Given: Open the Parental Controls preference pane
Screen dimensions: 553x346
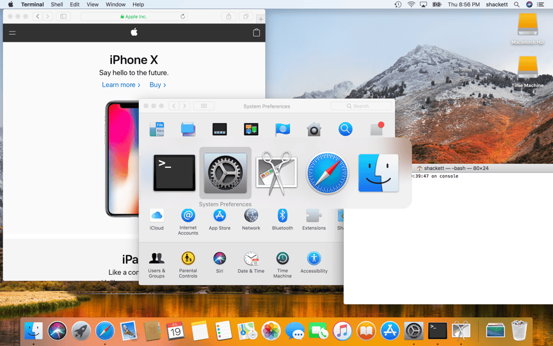Looking at the screenshot, I should pos(188,265).
